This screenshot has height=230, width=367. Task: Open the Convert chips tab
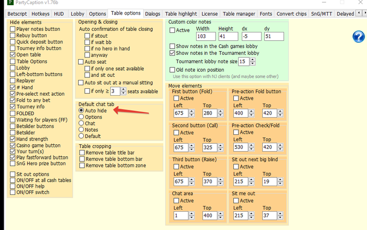(292, 14)
